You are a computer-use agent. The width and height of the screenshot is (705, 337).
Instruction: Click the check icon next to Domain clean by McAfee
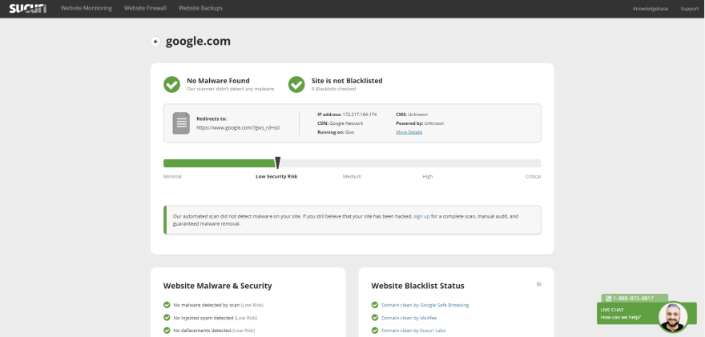click(x=375, y=318)
